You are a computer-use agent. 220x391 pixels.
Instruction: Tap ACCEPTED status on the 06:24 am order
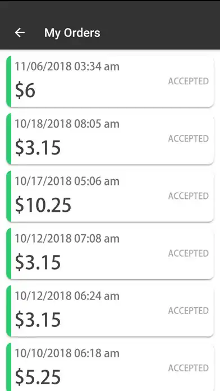(x=189, y=311)
